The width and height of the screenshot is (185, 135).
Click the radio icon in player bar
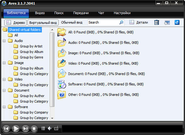pyautogui.click(x=56, y=128)
